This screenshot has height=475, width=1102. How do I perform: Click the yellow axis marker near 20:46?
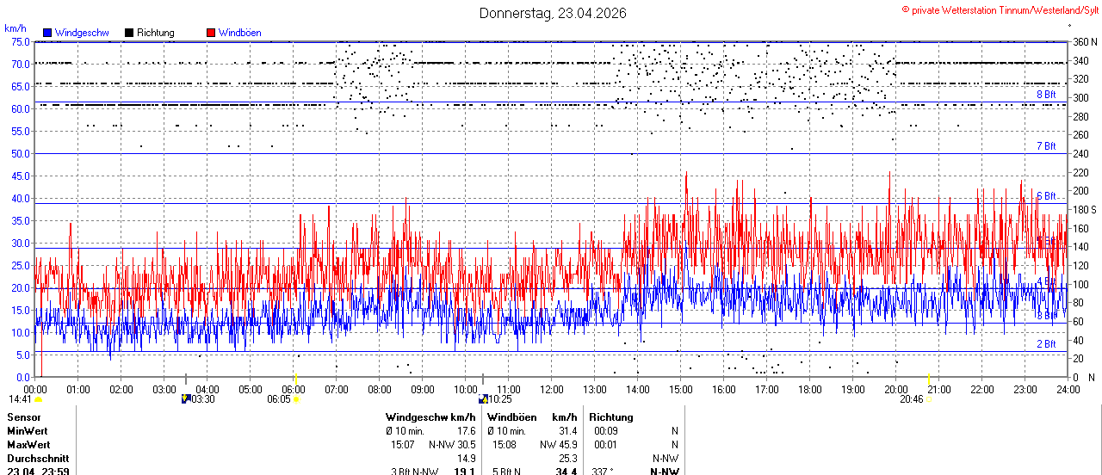point(928,379)
